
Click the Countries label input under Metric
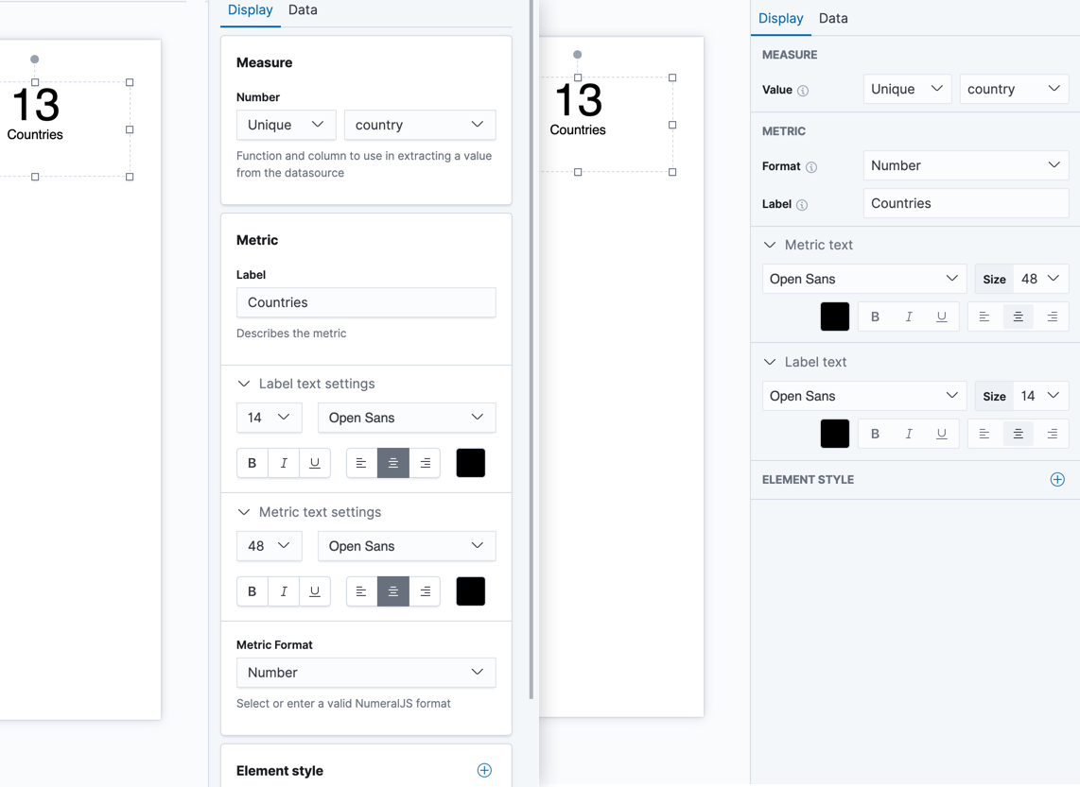coord(366,302)
